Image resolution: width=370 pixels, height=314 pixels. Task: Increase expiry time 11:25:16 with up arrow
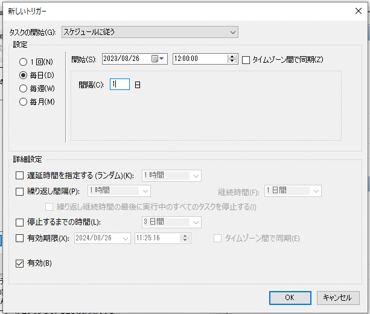185,236
